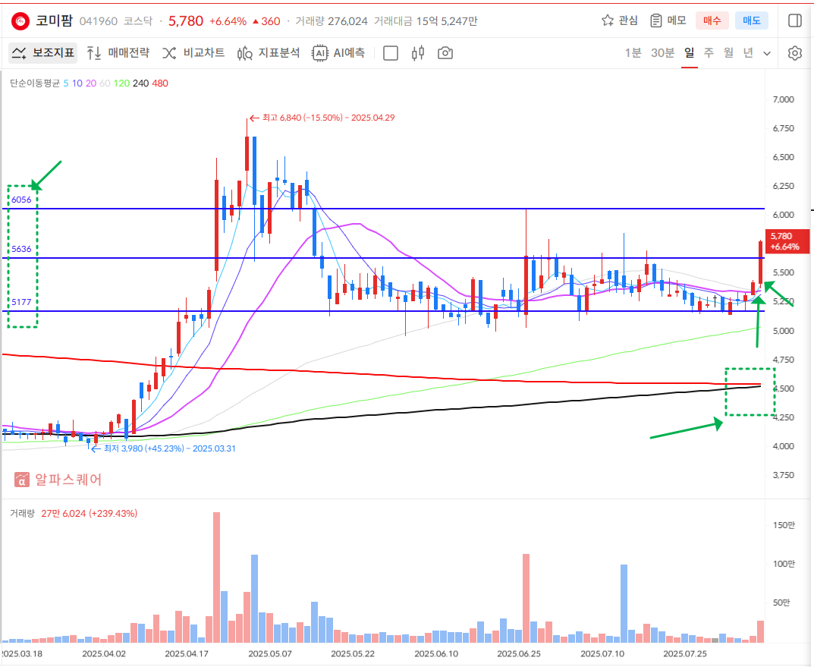
Task: Select the 주 weekly interval tab
Action: tap(709, 52)
